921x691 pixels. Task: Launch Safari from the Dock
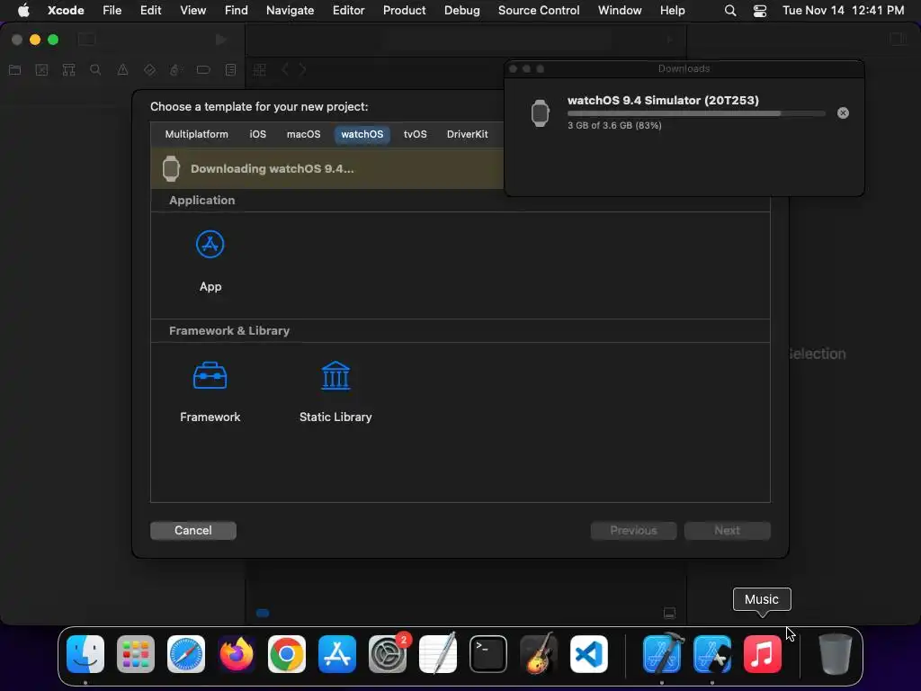[186, 654]
